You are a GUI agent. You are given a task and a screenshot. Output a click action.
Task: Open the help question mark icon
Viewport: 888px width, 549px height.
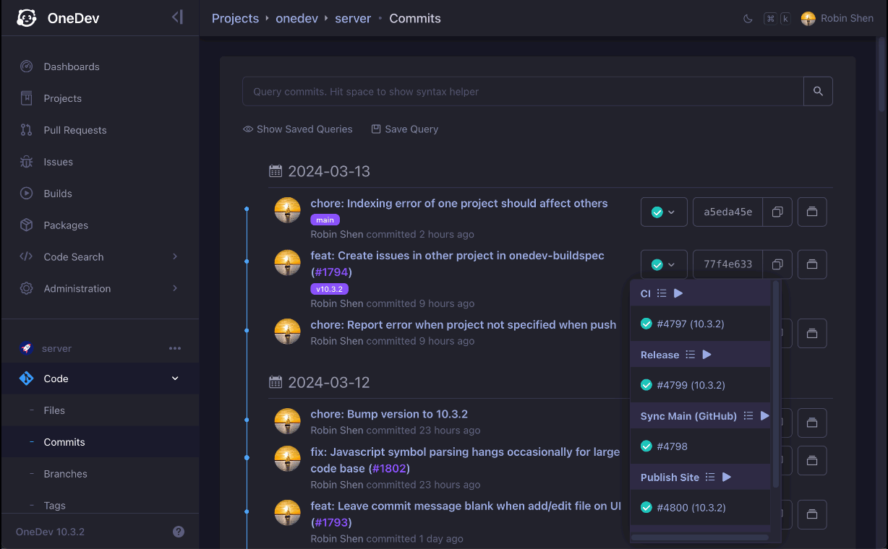pos(179,532)
